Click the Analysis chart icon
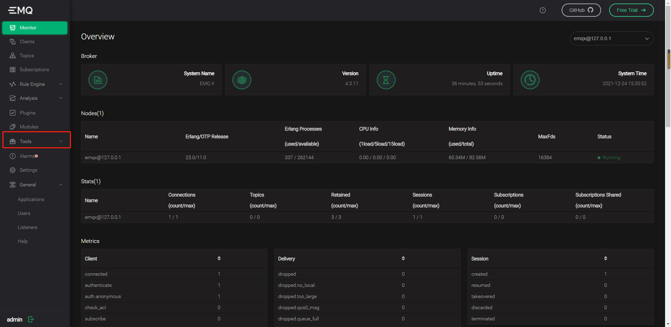671x327 pixels. pyautogui.click(x=13, y=98)
